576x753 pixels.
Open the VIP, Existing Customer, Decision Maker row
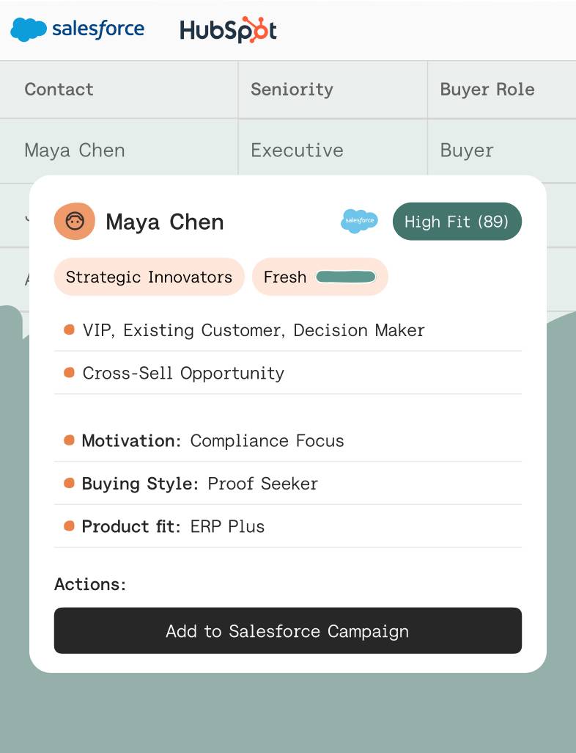(x=288, y=330)
